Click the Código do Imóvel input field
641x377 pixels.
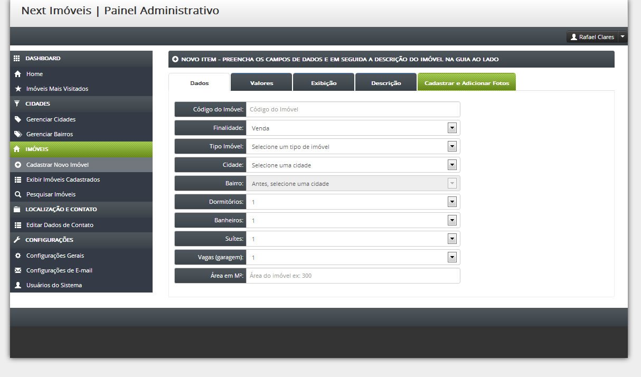pos(353,109)
